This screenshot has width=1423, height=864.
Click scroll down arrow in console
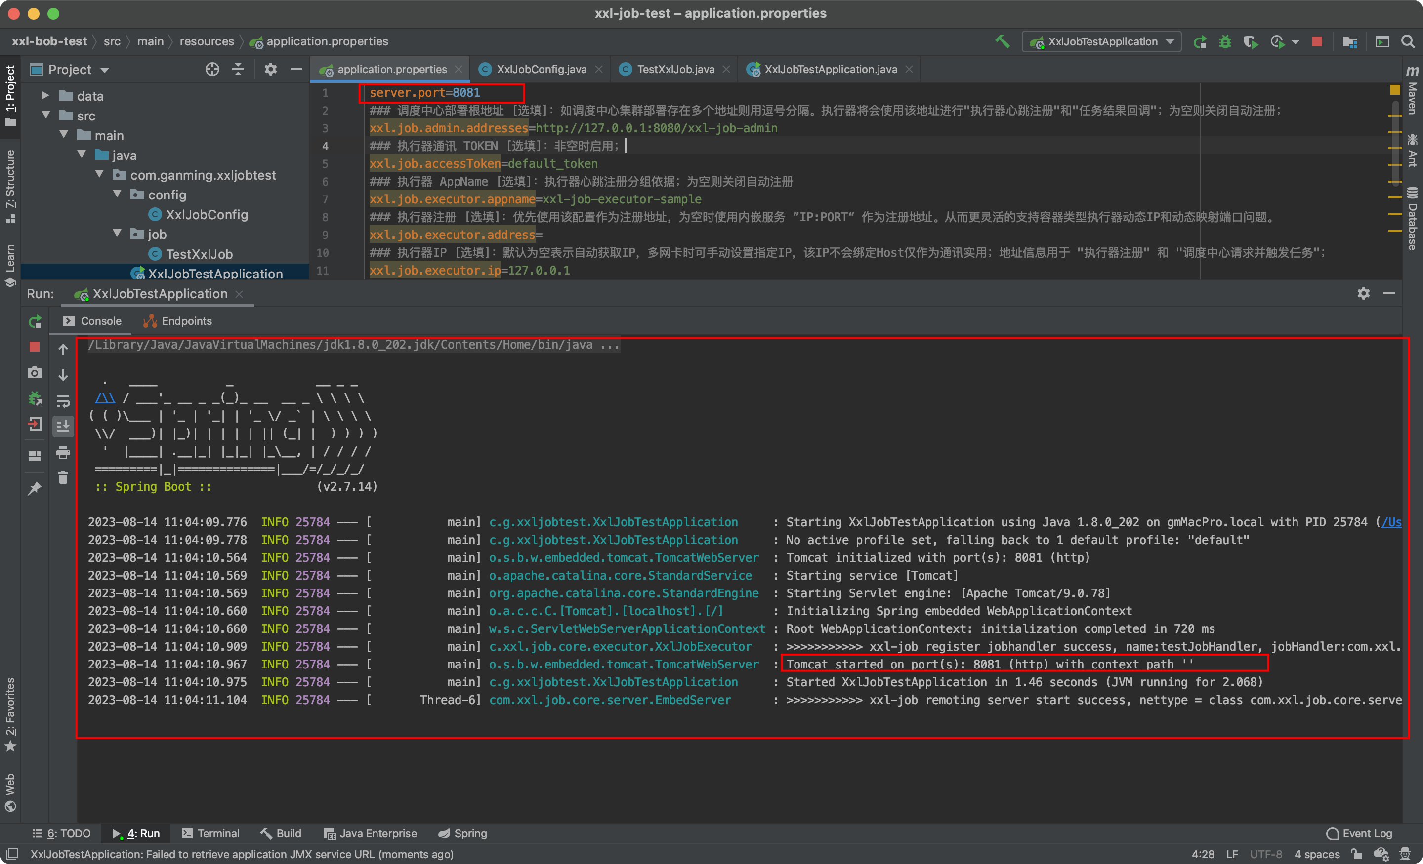[63, 375]
